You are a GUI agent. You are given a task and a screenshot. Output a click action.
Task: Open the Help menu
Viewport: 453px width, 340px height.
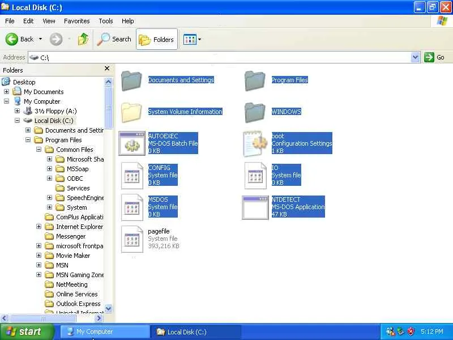[128, 21]
